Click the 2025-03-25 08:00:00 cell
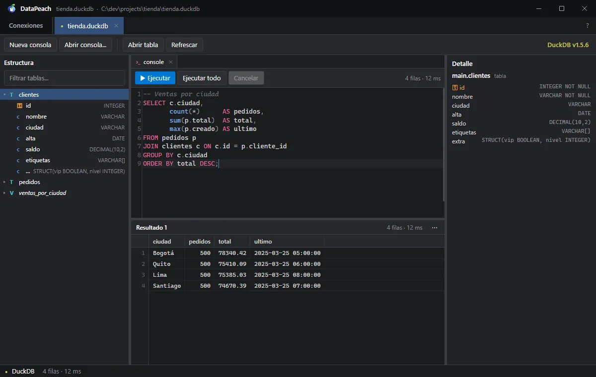This screenshot has height=377, width=596. coord(287,275)
